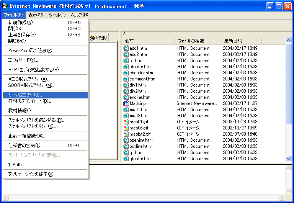Sort by ファイルの種類 column header
The image size is (294, 203).
pyautogui.click(x=197, y=41)
